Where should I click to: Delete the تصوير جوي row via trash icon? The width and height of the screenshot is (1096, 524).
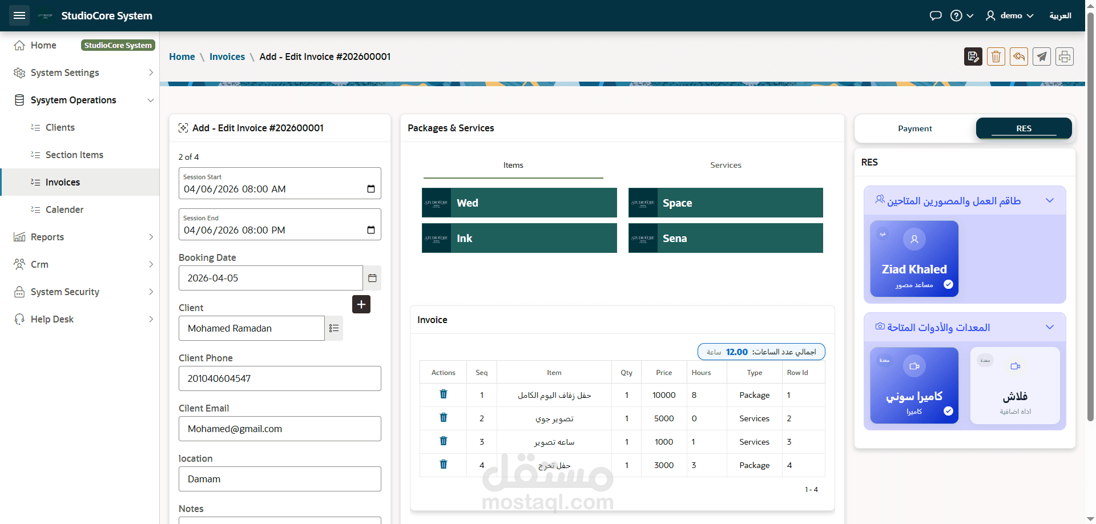(444, 418)
